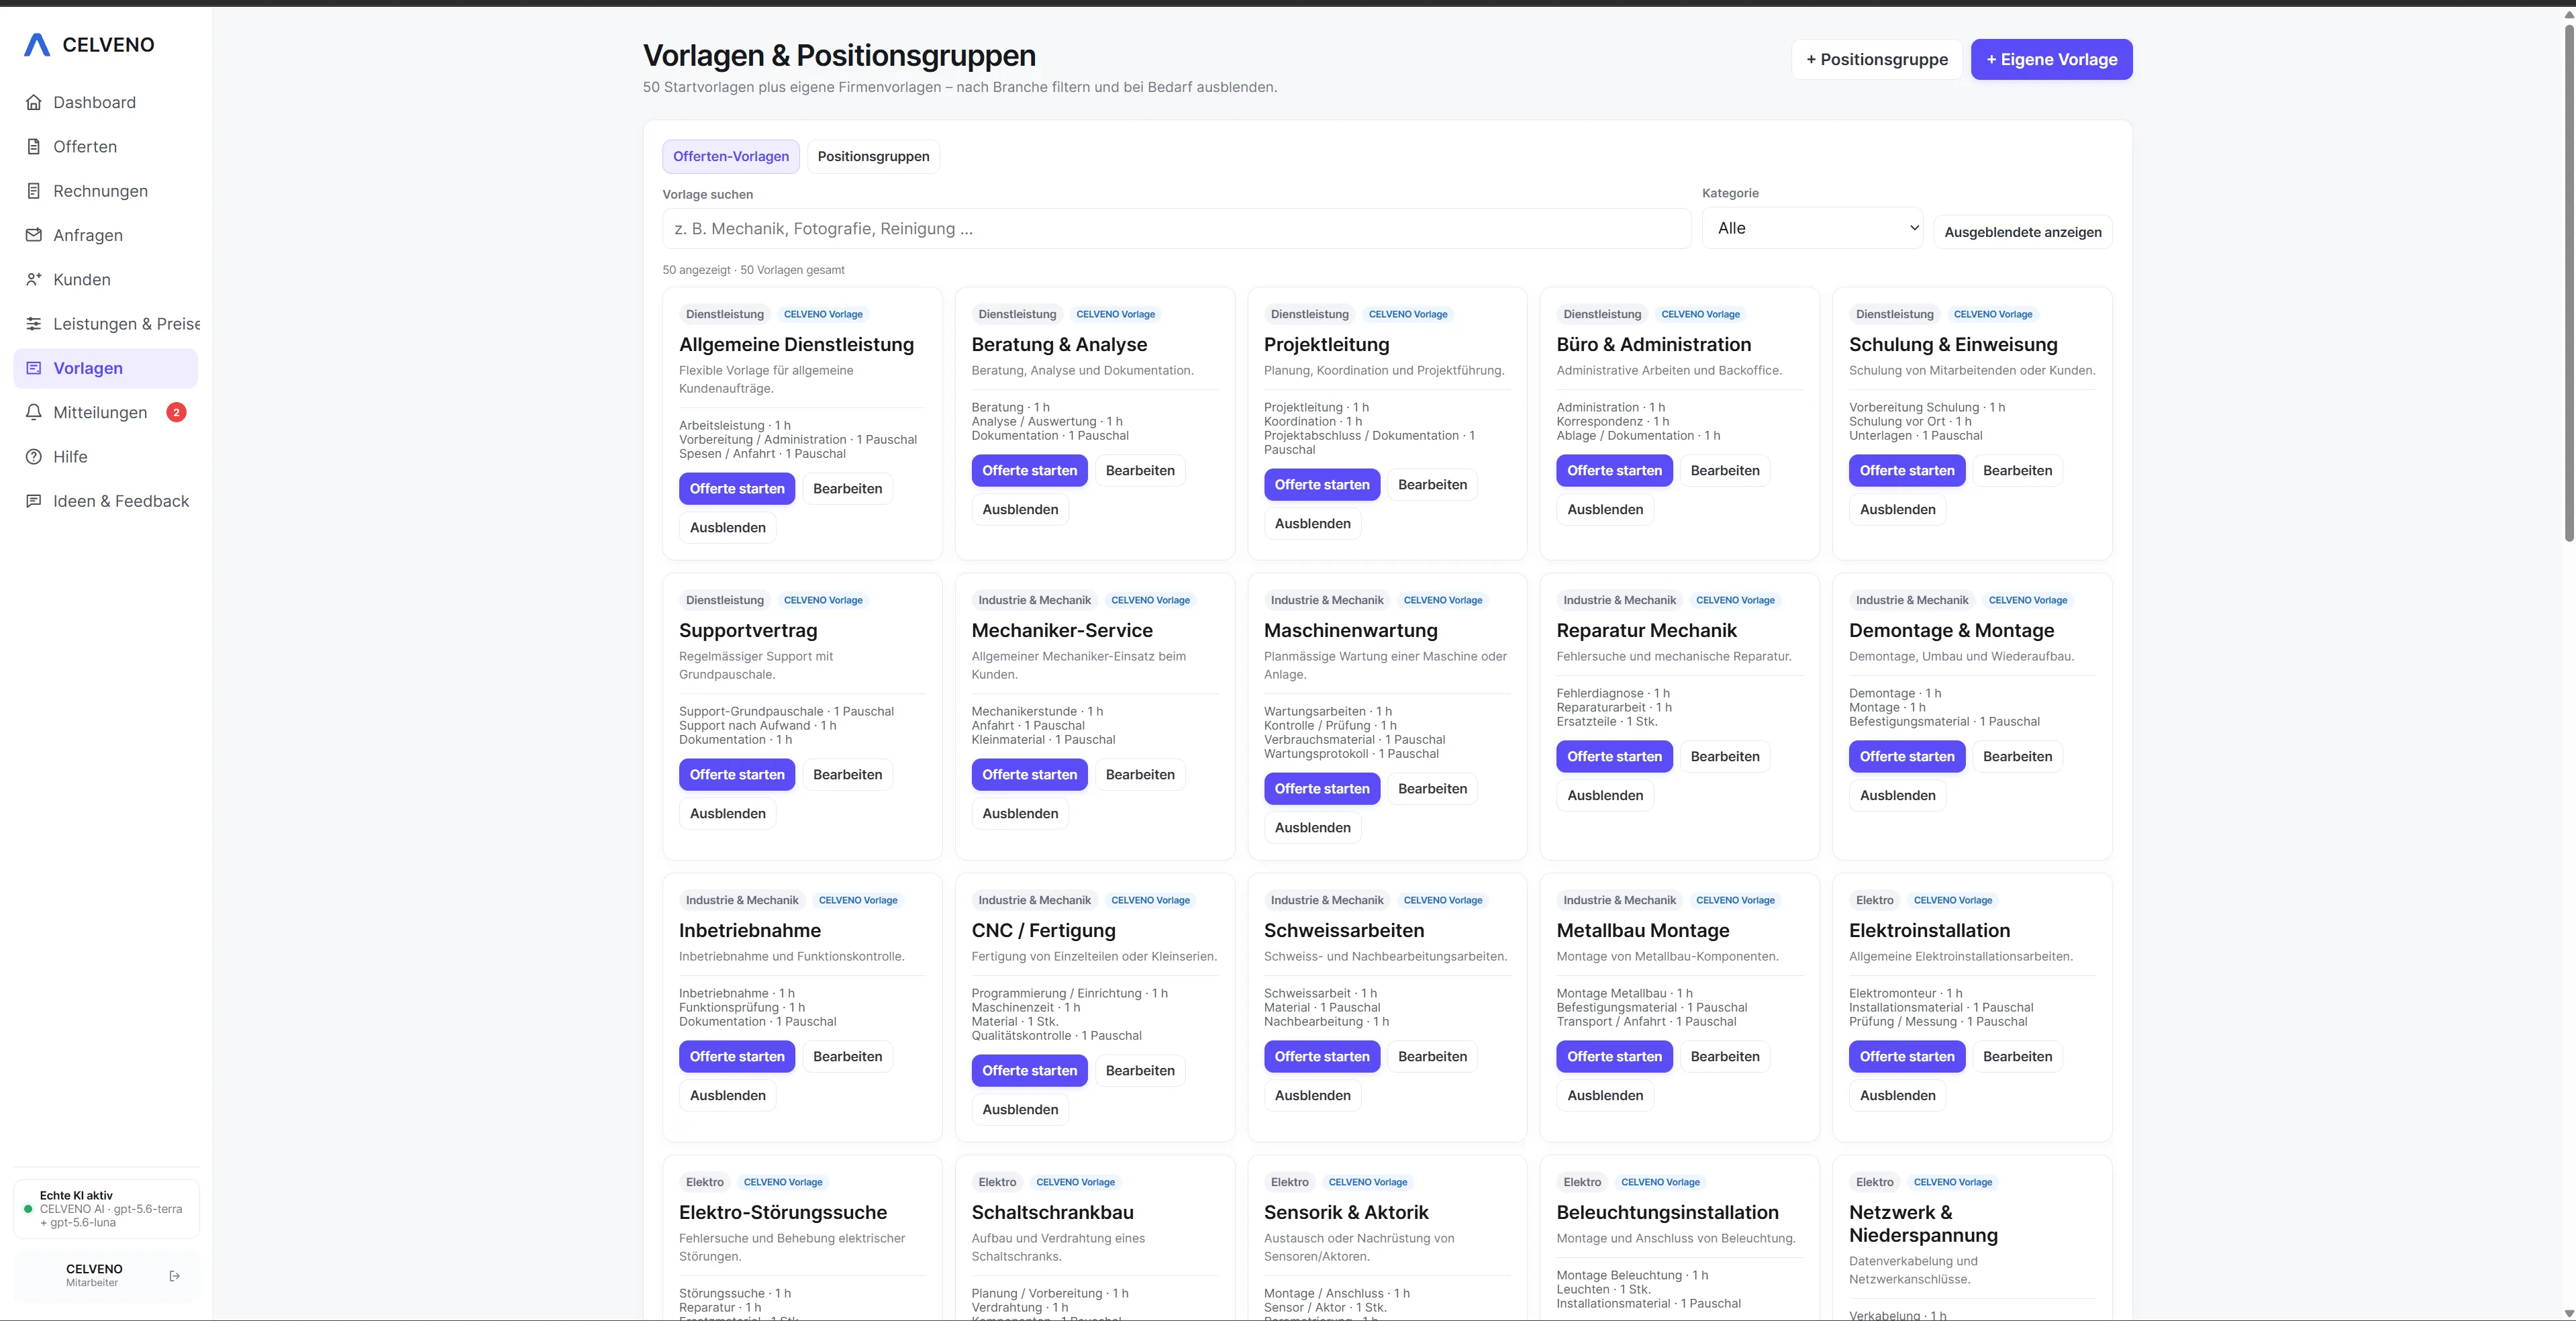This screenshot has height=1321, width=2576.
Task: Click the Anfragen envelope icon
Action: [x=34, y=235]
